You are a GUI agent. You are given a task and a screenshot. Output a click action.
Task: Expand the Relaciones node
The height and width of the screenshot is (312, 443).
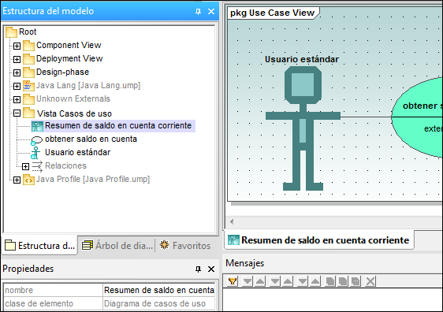(25, 166)
